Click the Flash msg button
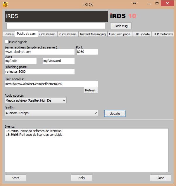This screenshot has width=176, height=186. pyautogui.click(x=121, y=26)
